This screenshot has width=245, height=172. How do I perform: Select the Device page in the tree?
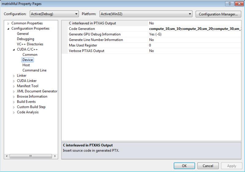pyautogui.click(x=28, y=60)
